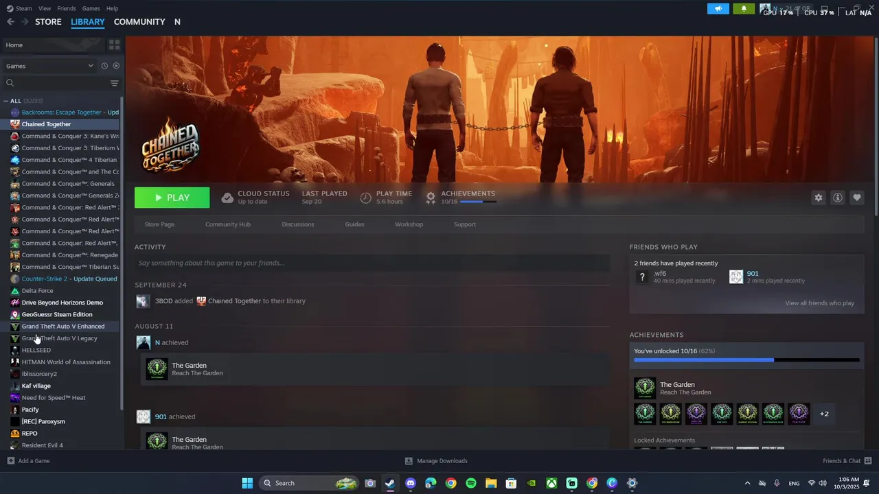Open the Games menu
Viewport: 879px width, 494px height.
[91, 8]
